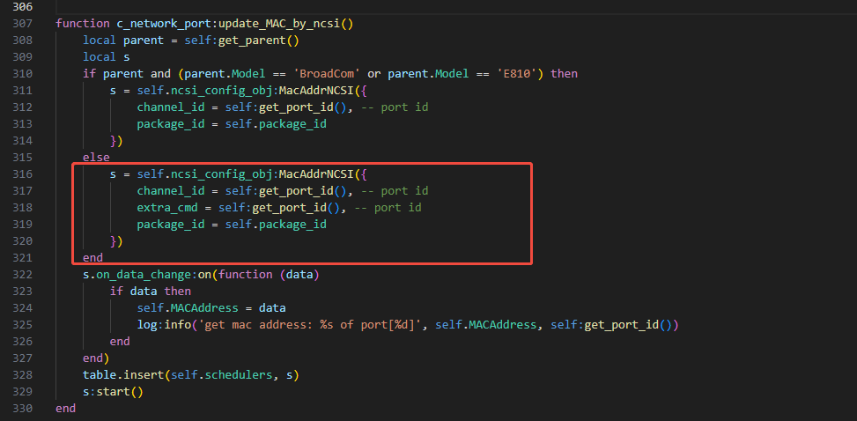Click the 'local s' declaration

pyautogui.click(x=107, y=57)
